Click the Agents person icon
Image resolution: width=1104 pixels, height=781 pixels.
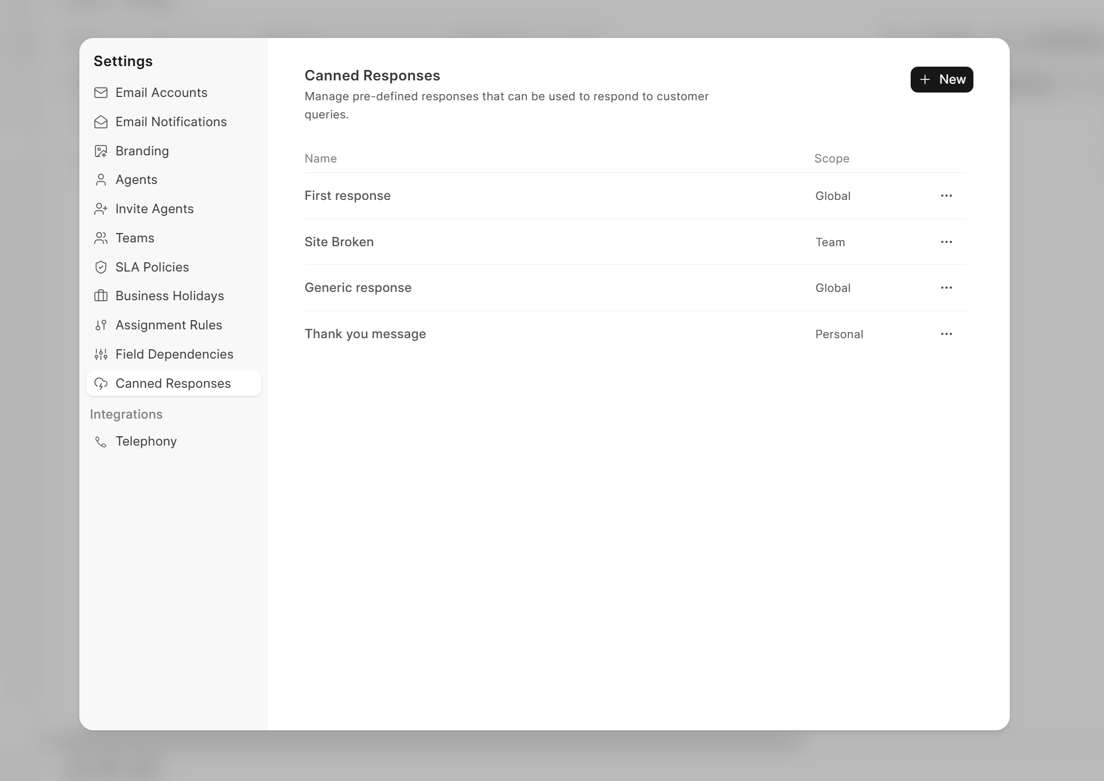coord(101,180)
